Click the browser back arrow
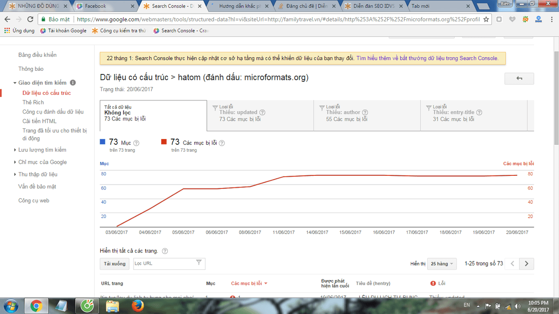This screenshot has height=314, width=559. click(x=7, y=20)
